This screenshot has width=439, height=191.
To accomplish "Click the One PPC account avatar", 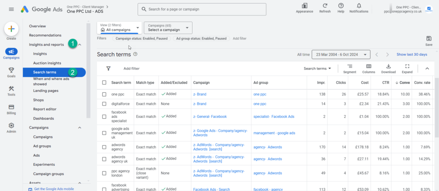I will pyautogui.click(x=429, y=9).
